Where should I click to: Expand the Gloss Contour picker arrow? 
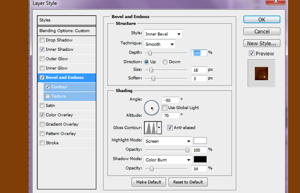(x=159, y=127)
